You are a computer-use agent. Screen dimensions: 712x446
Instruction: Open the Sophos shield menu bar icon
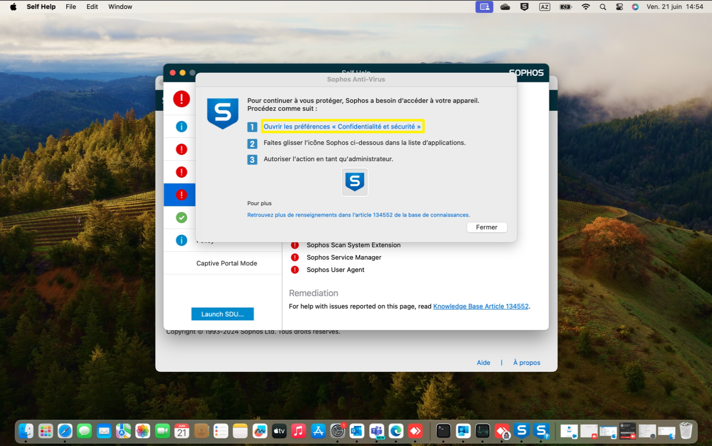click(524, 7)
